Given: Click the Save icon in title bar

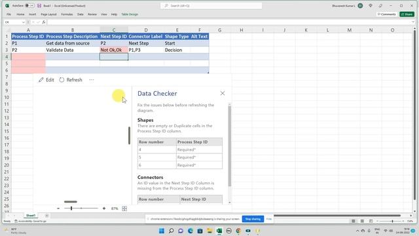Looking at the screenshot, I should point(39,6).
